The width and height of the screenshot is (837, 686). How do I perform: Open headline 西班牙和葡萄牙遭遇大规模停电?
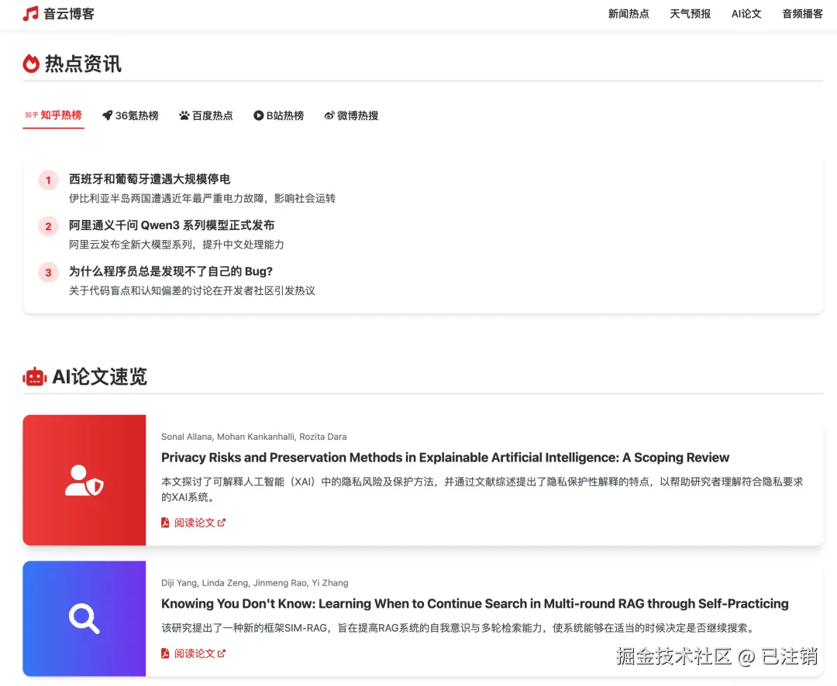(150, 179)
